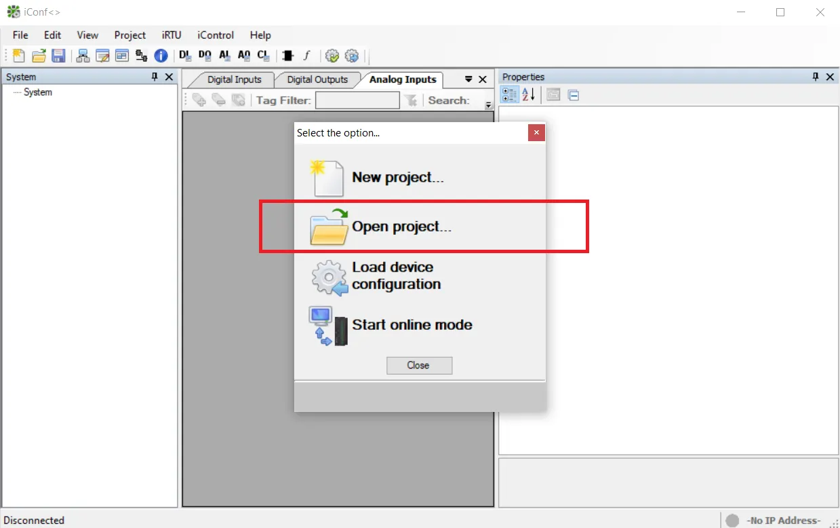Click the No IP Address status text

[784, 521]
